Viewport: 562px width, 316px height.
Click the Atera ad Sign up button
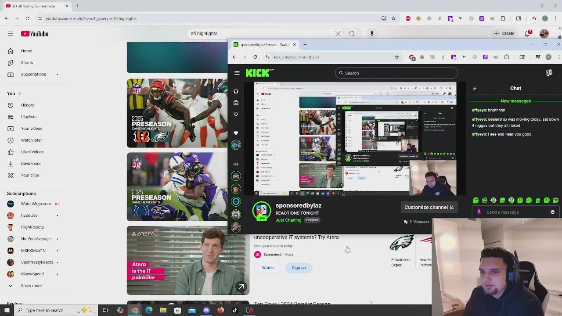pos(299,268)
